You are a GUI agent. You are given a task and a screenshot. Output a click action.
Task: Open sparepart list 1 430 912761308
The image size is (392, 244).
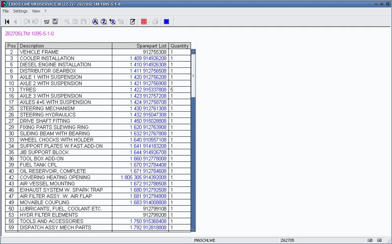[148, 108]
